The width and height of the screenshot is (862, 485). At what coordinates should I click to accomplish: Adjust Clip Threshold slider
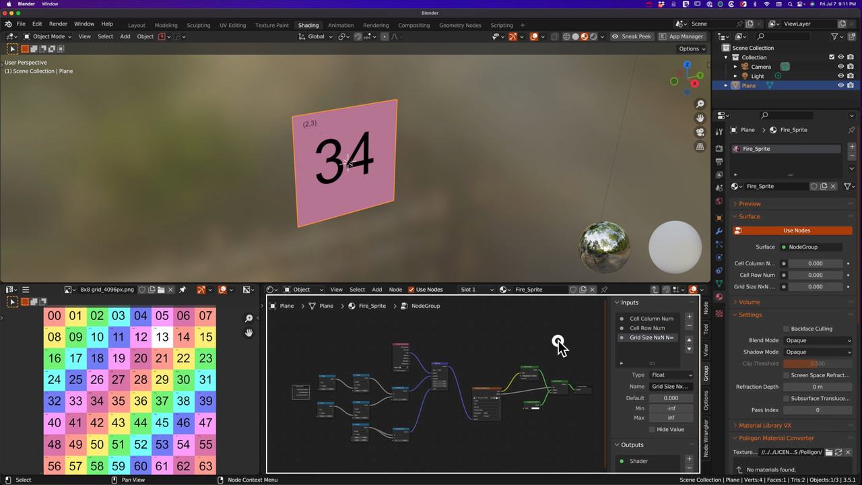(x=818, y=363)
